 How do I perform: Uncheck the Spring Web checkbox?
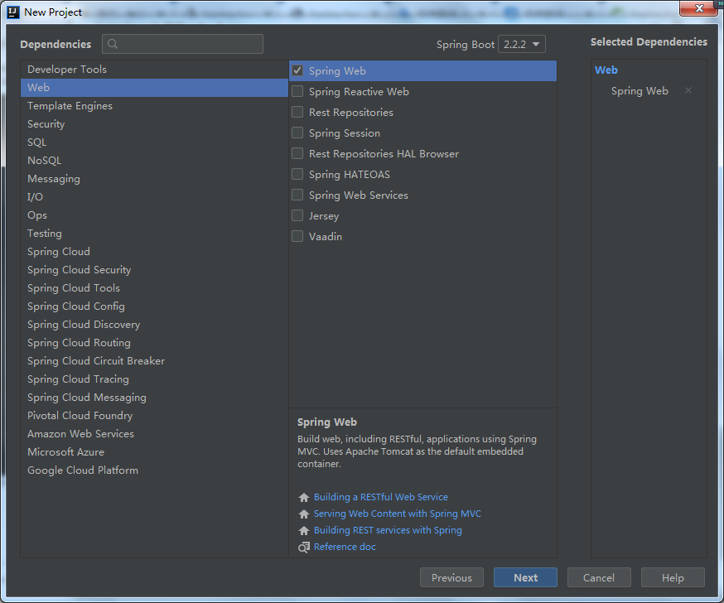(x=297, y=71)
